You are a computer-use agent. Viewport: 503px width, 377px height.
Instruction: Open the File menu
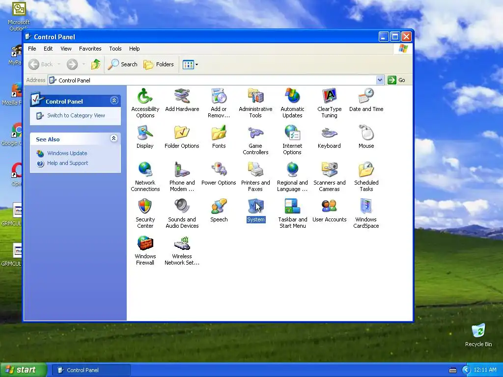coord(32,49)
